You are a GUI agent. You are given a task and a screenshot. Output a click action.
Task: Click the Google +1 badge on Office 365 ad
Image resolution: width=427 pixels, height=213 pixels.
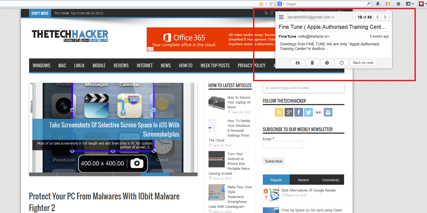click(x=150, y=49)
